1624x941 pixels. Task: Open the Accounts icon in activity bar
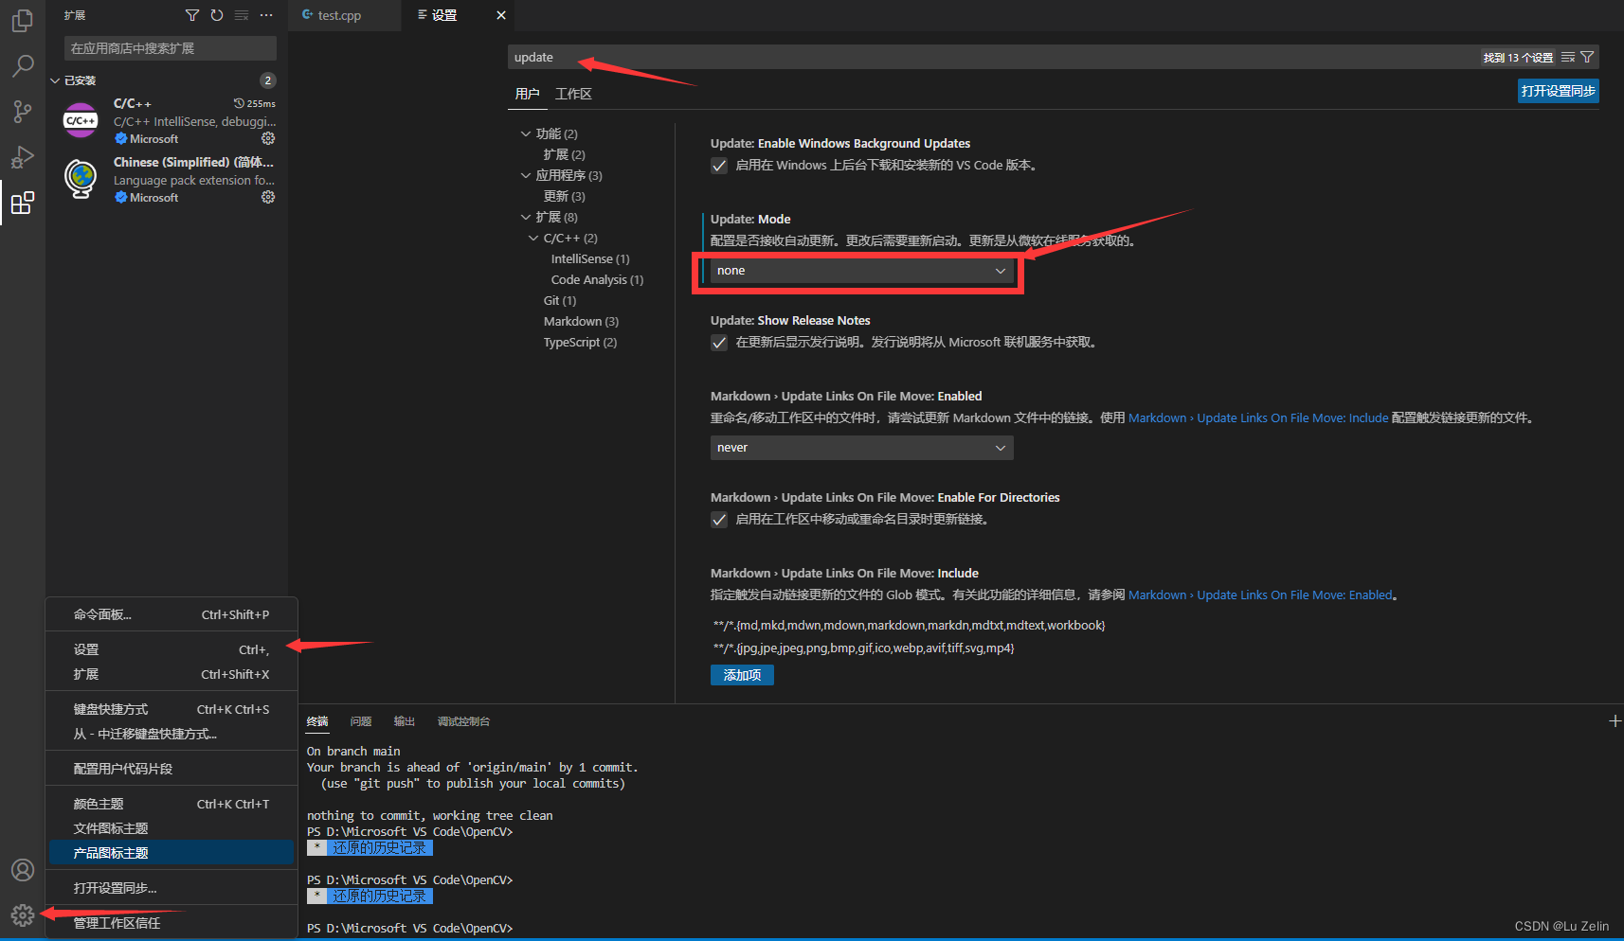[x=23, y=870]
